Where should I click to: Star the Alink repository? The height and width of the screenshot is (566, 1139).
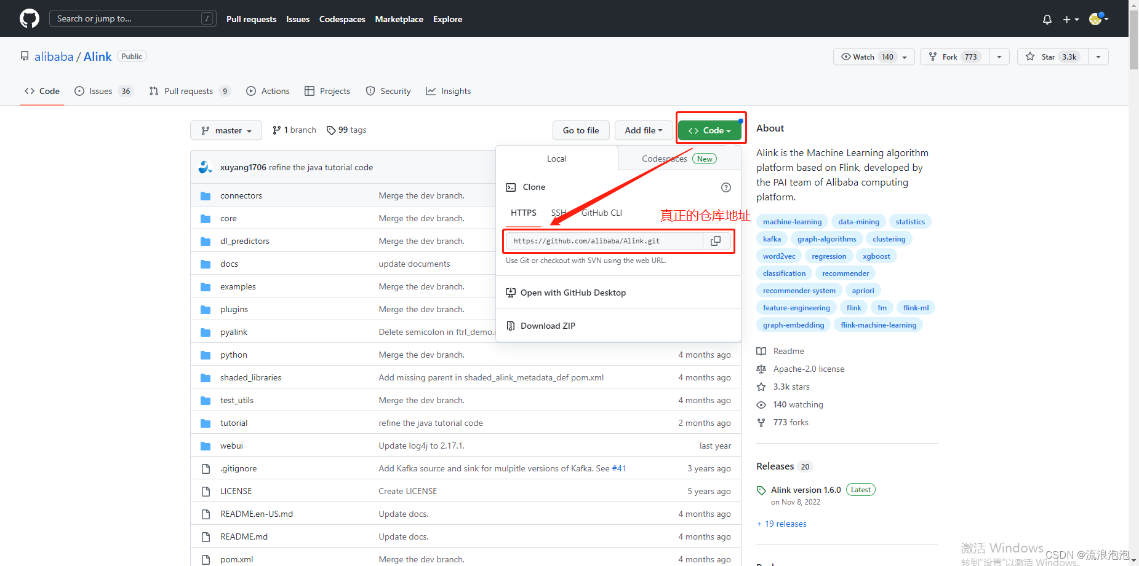tap(1053, 57)
